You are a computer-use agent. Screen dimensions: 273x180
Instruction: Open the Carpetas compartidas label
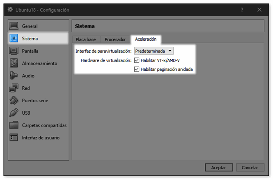coord(44,125)
